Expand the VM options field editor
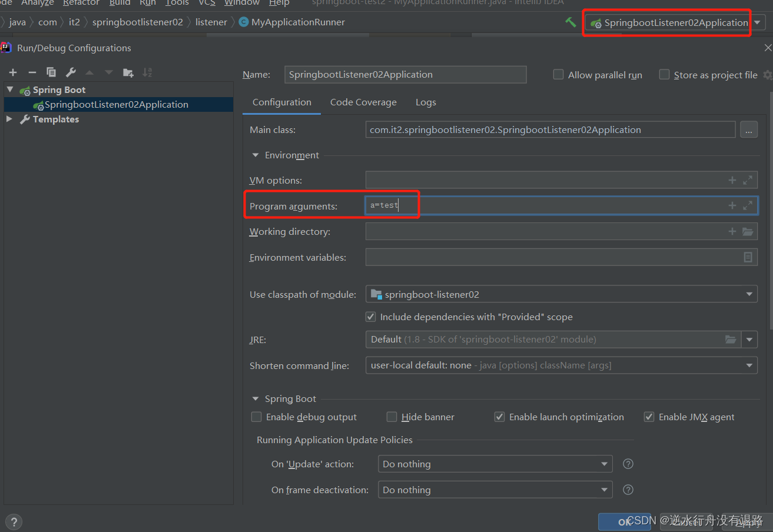 coord(748,180)
